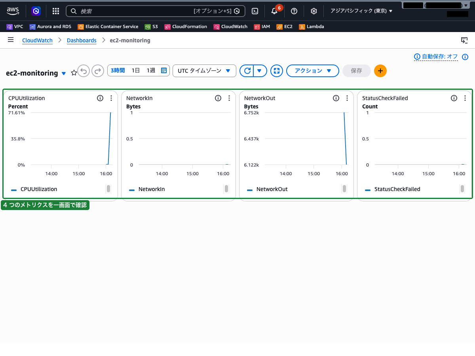This screenshot has height=356, width=475.
Task: Open three-dot menu on StatusCheckFailed widget
Action: coord(465,98)
